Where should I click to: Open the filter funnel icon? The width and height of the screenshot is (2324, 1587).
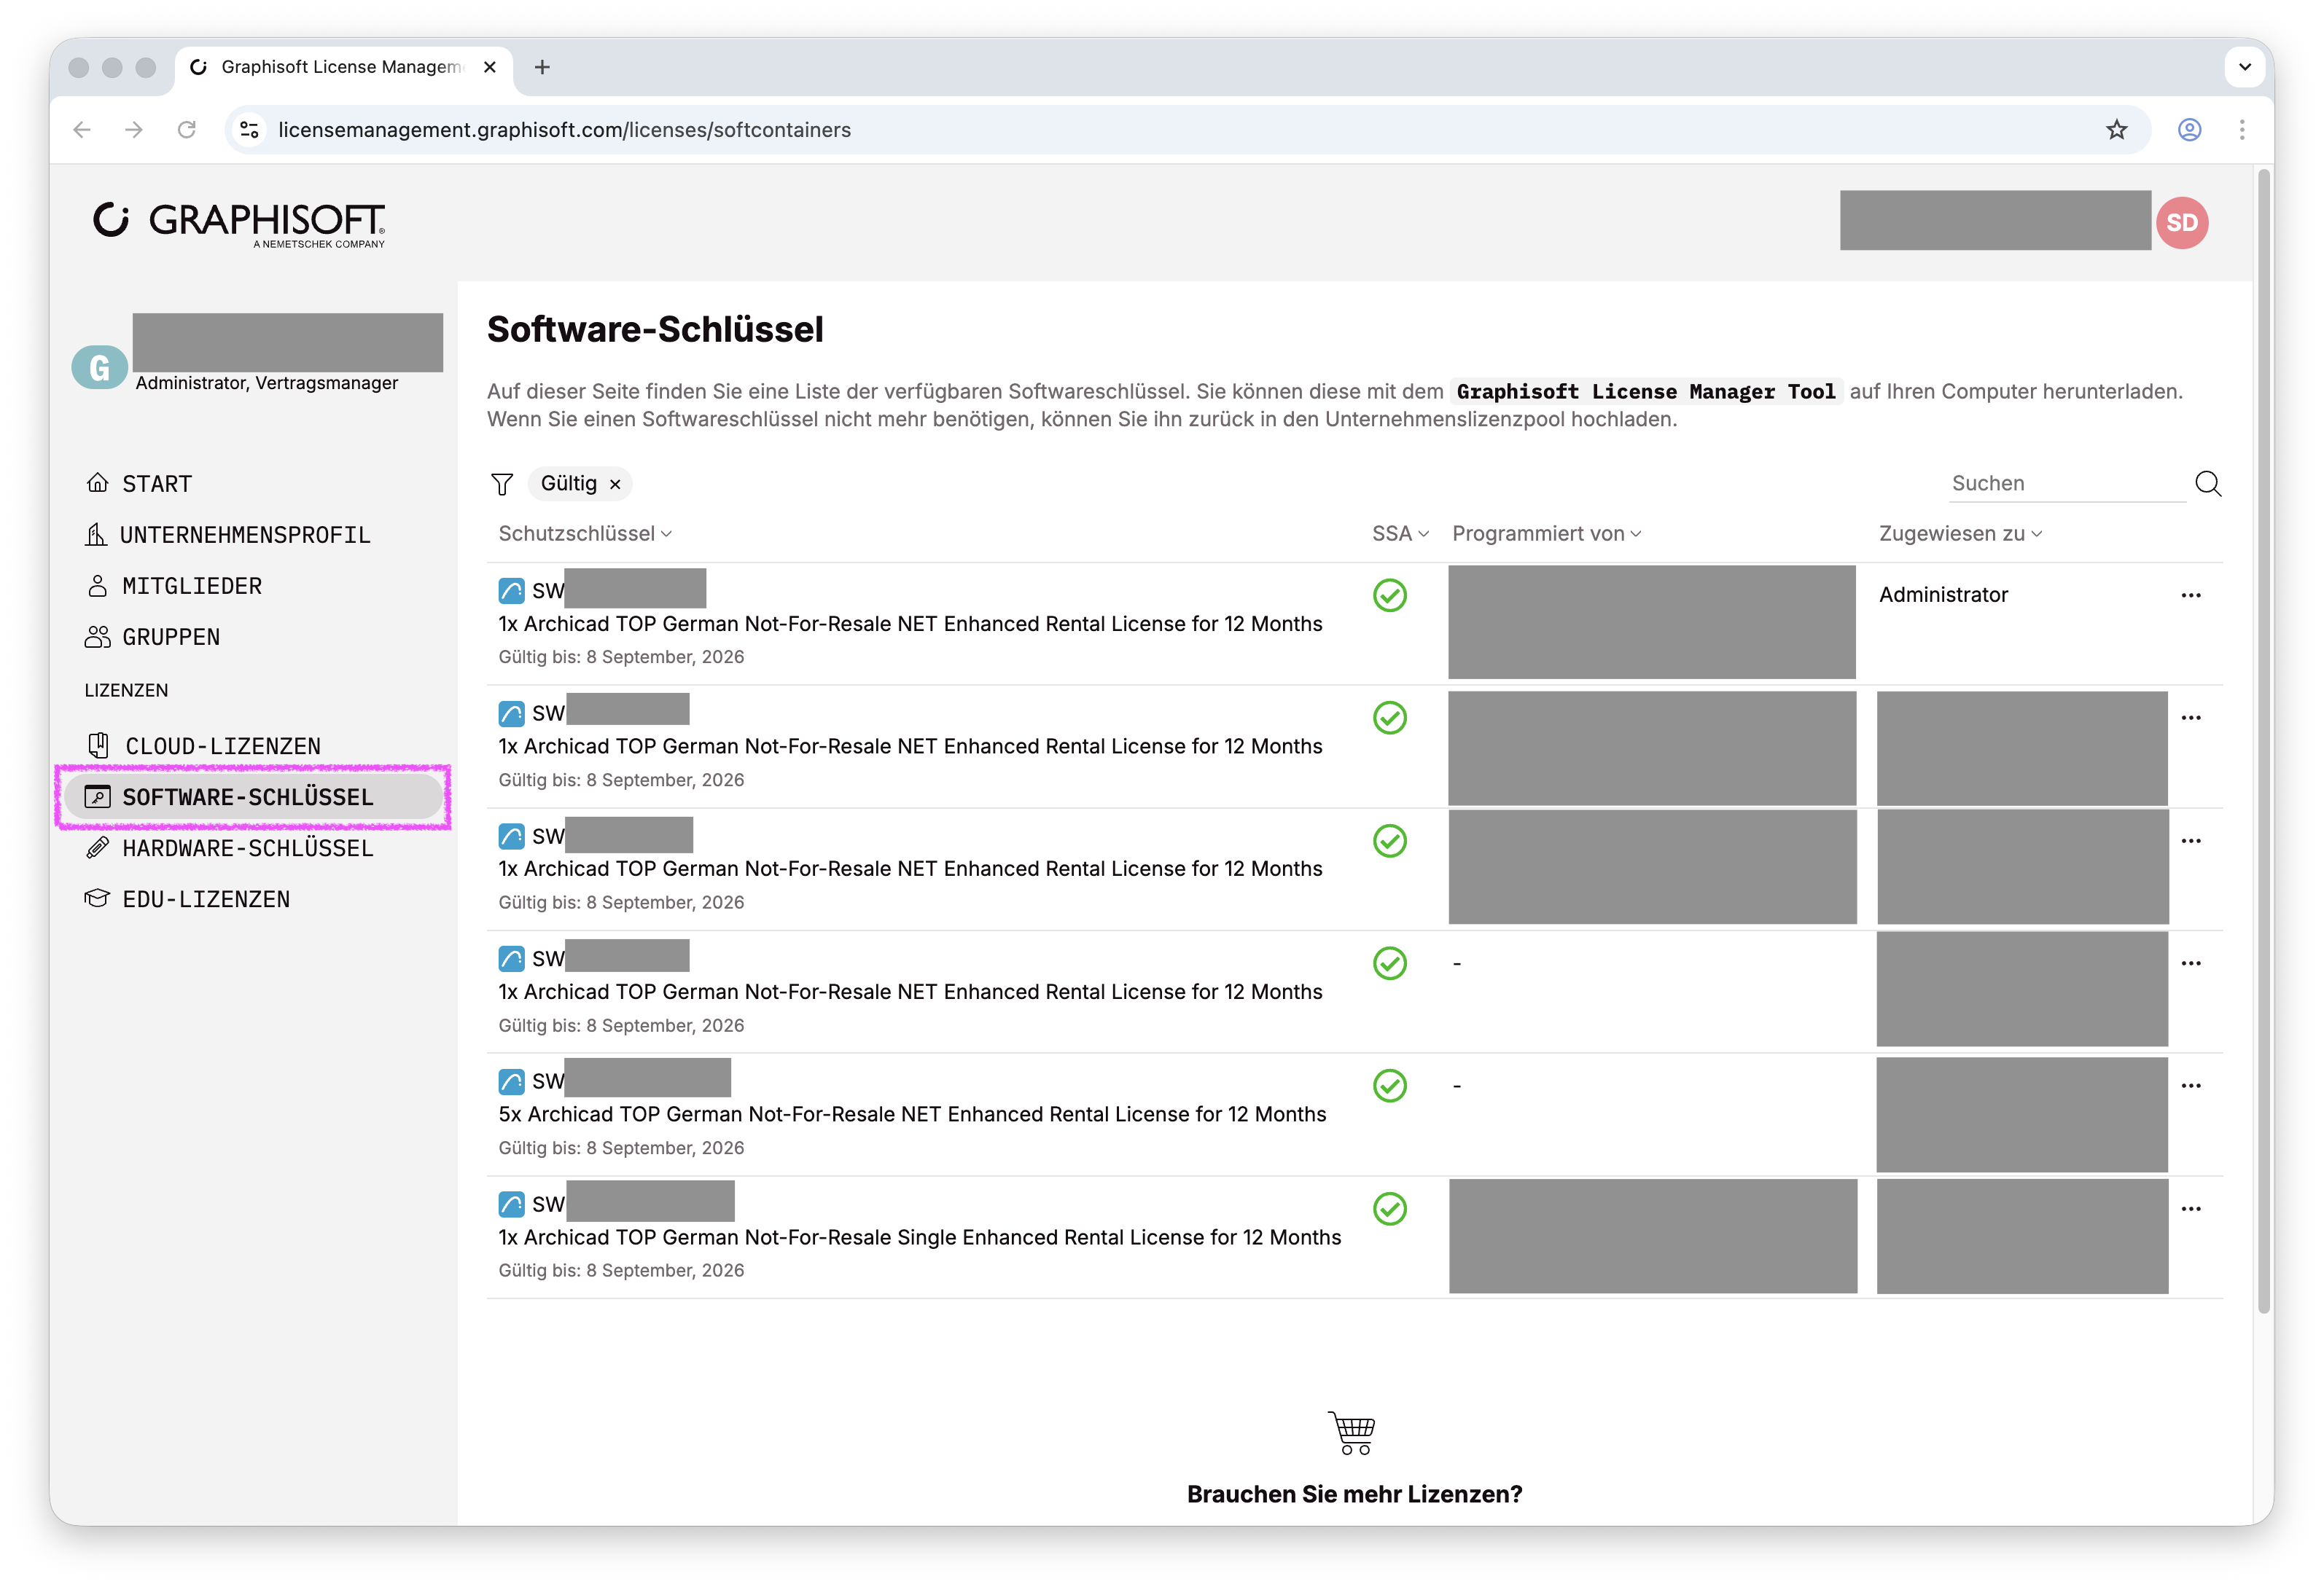(502, 485)
